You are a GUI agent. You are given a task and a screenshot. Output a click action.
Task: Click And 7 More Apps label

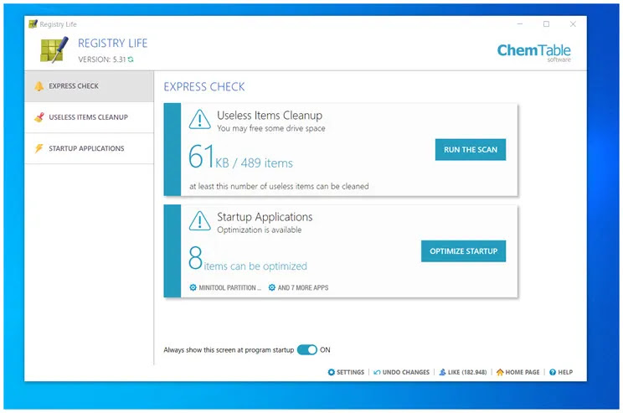coord(303,288)
